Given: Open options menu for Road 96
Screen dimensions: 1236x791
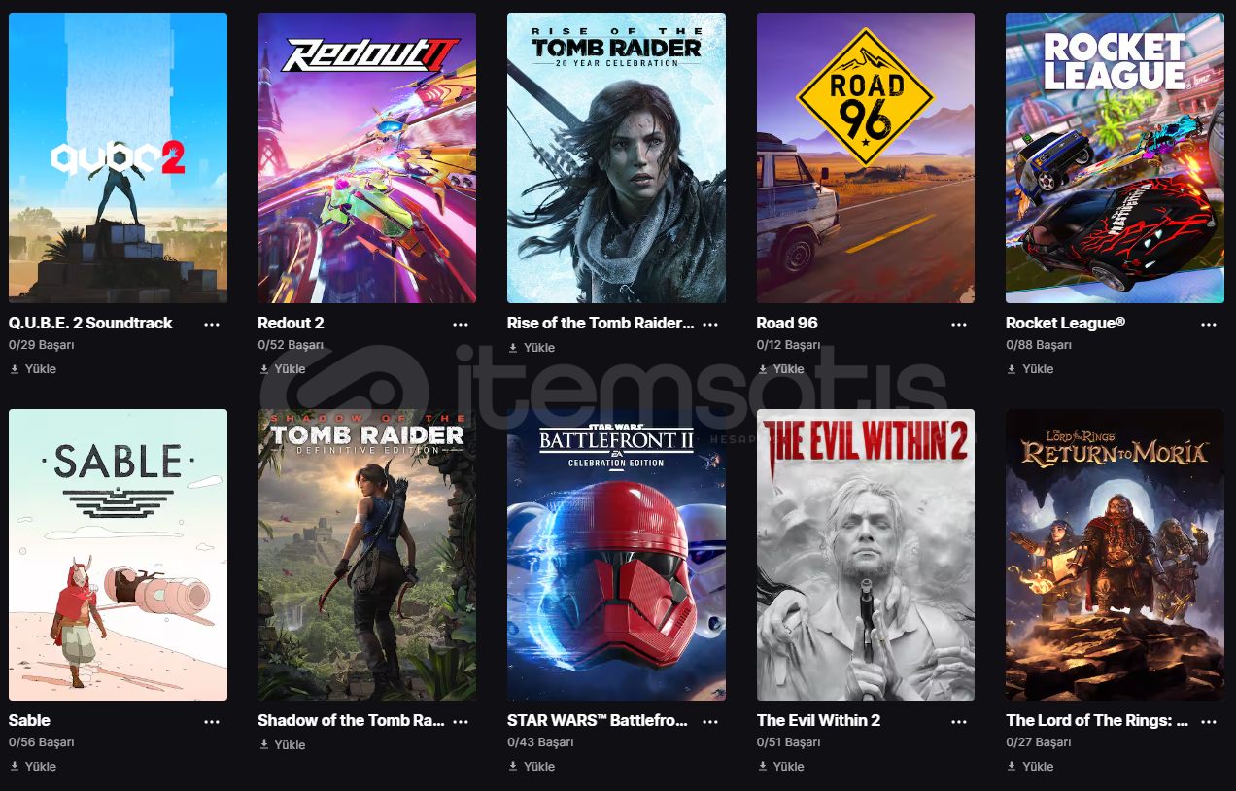Looking at the screenshot, I should pyautogui.click(x=959, y=325).
